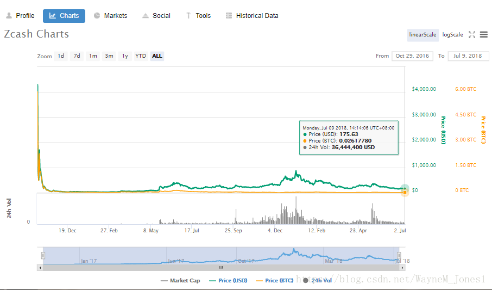
Task: Set zoom range to 1d
Action: [x=61, y=56]
